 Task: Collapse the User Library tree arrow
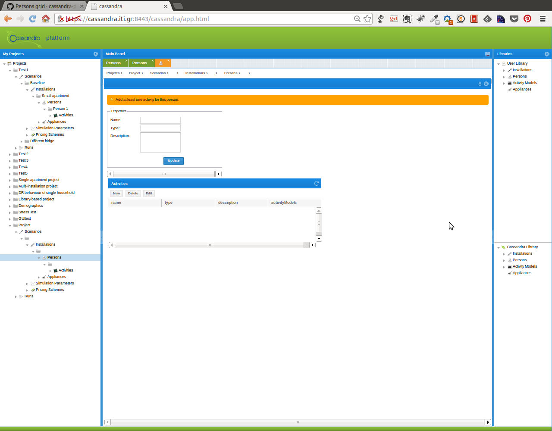coord(499,64)
